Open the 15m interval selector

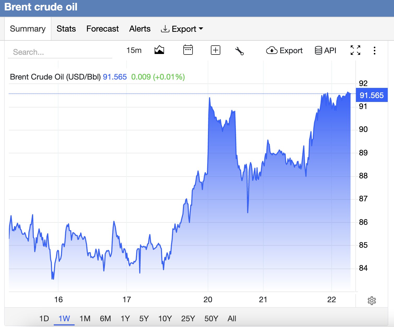click(134, 50)
